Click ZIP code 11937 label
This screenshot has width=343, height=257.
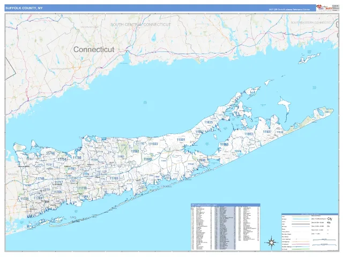[267, 132]
